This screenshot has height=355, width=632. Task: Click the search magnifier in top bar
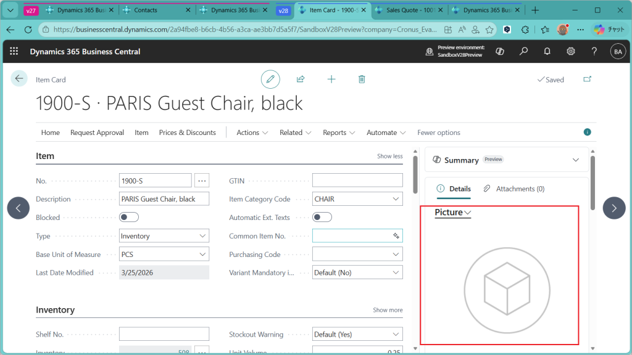coord(523,52)
